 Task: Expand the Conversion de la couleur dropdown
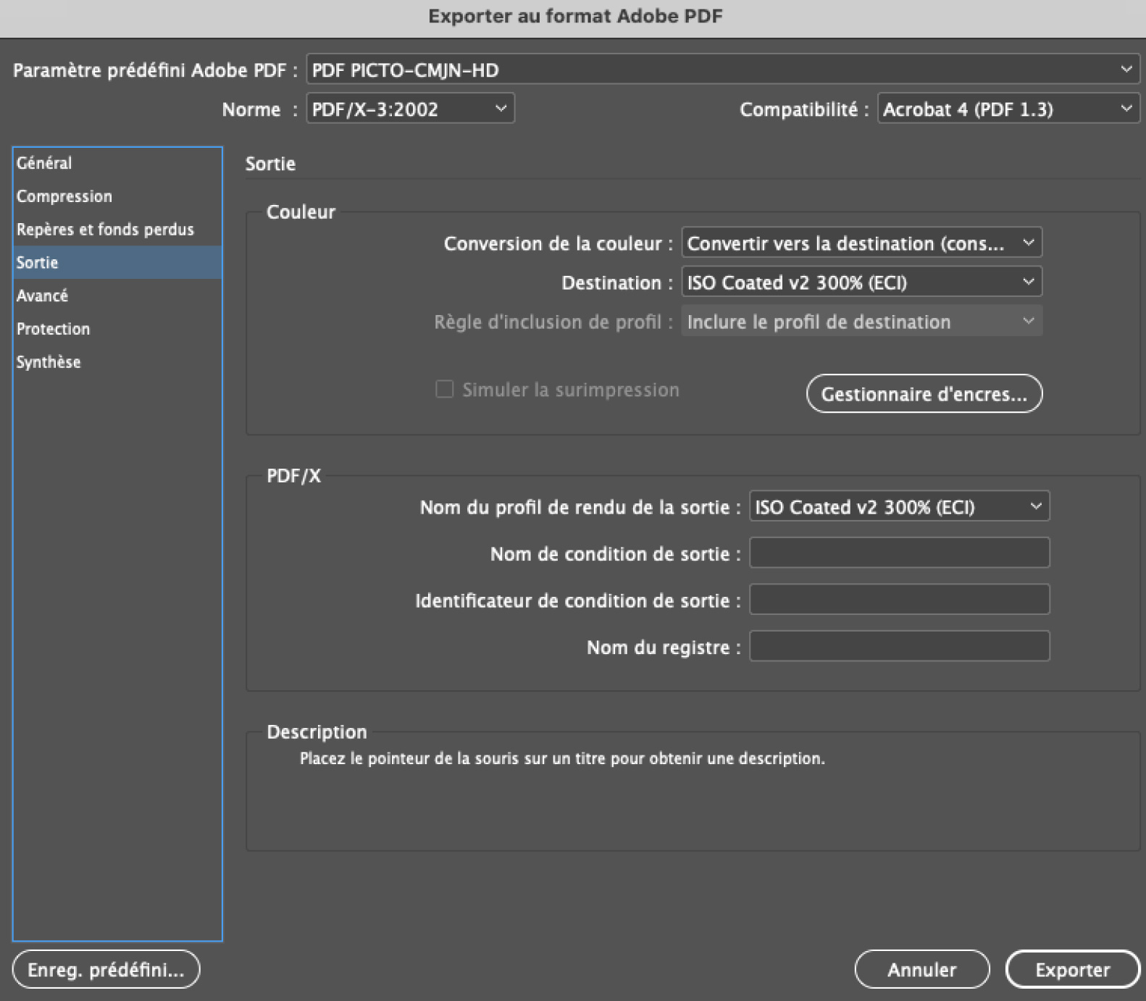(861, 243)
